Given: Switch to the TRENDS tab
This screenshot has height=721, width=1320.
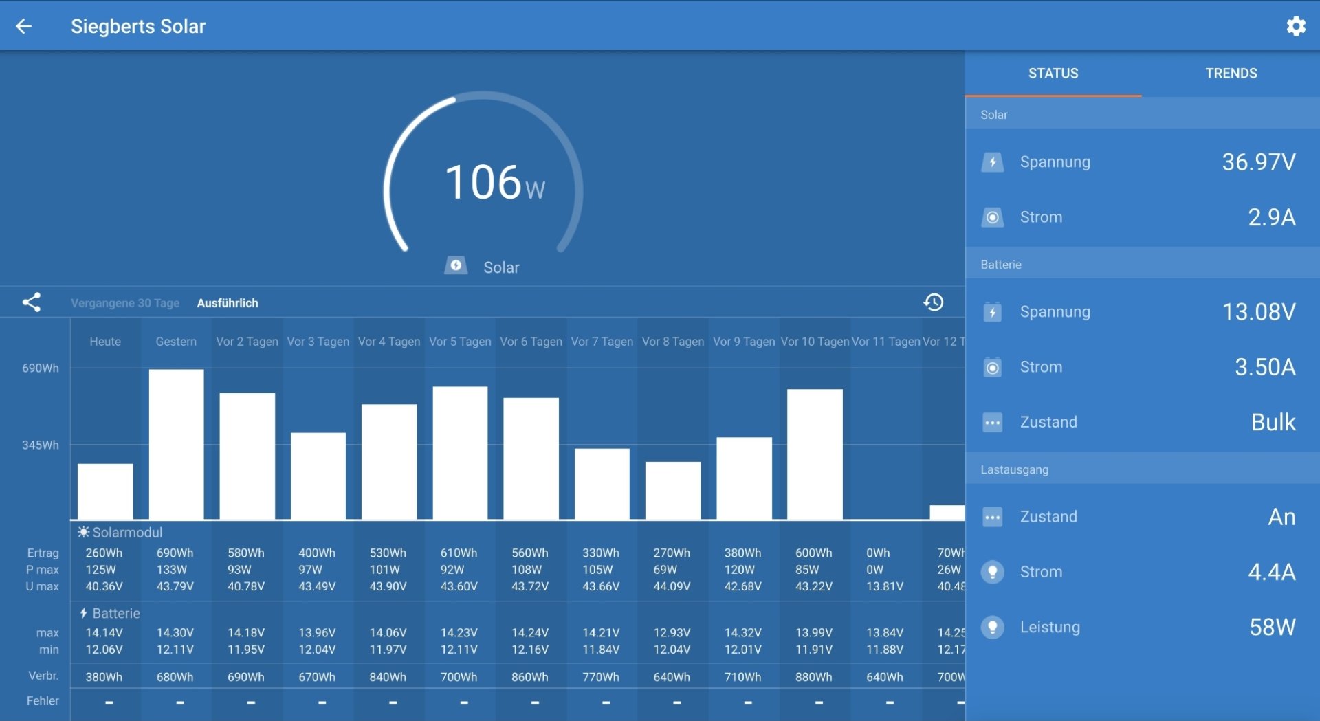Looking at the screenshot, I should [1231, 74].
